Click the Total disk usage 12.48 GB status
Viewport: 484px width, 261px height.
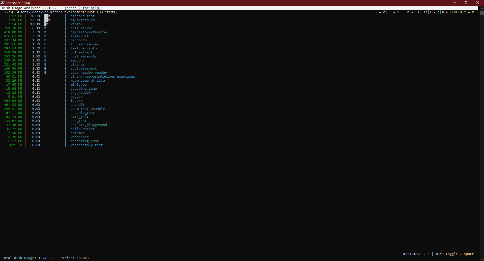pos(28,258)
